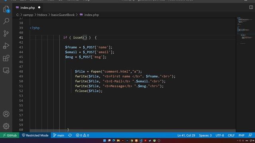Click the $fname variable on line 43
This screenshot has width=255, height=143.
click(x=71, y=47)
